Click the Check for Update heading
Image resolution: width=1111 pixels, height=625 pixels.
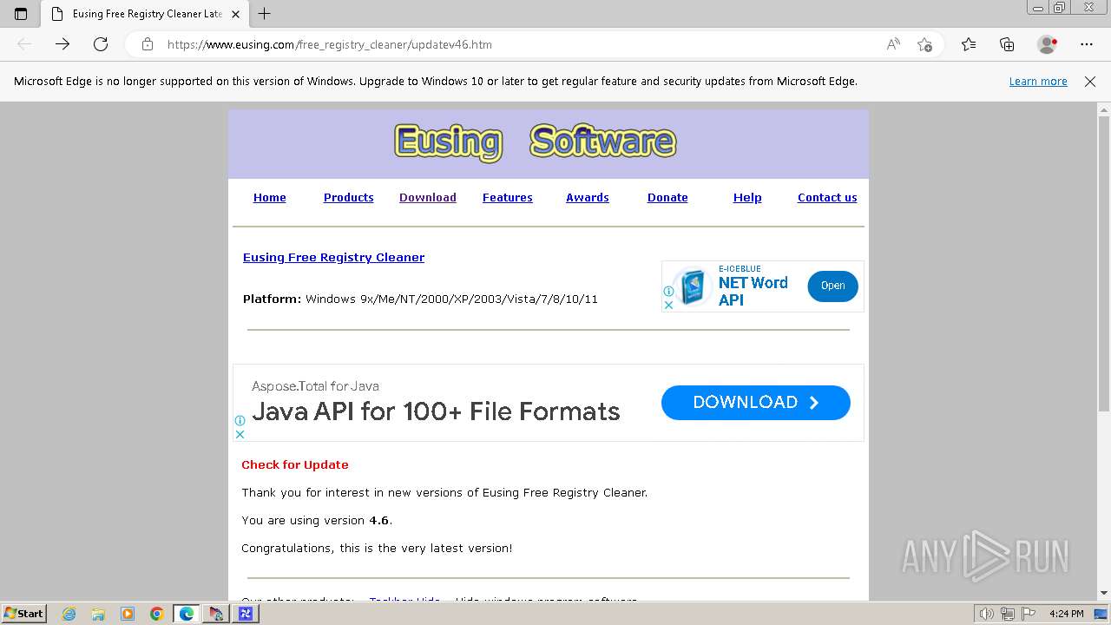click(295, 465)
